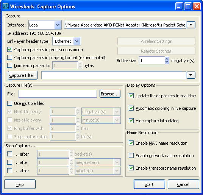Viewport: 203px width, 195px height.
Task: Open Help for capture options
Action: click(20, 184)
